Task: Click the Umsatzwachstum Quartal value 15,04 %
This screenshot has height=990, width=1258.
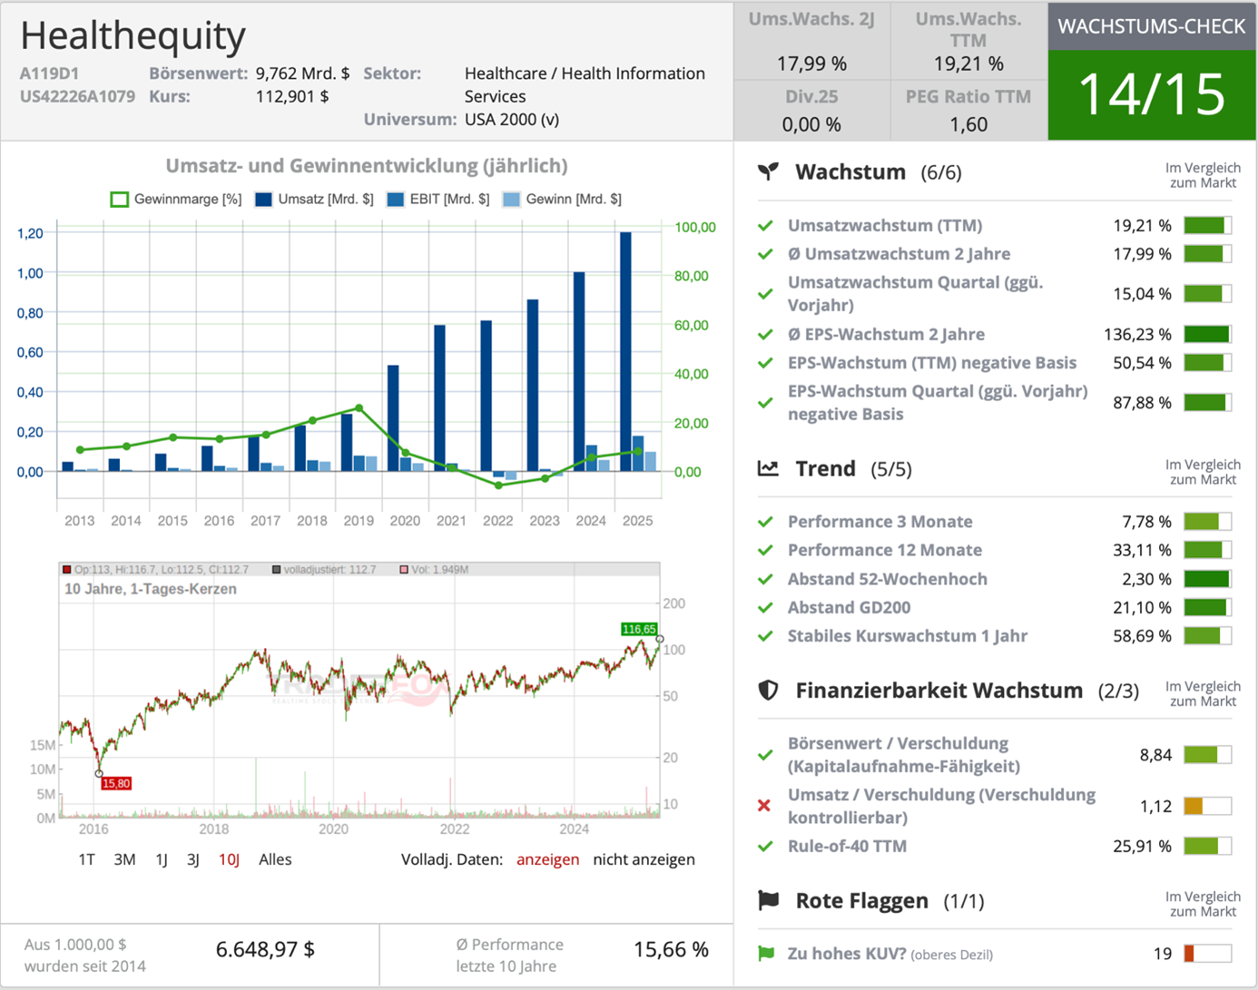Action: (1142, 294)
